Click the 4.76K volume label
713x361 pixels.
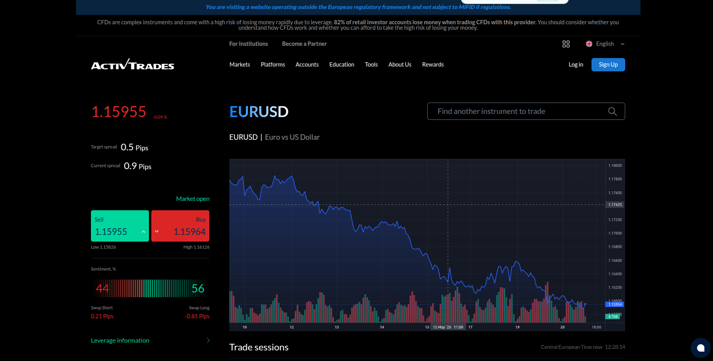[613, 316]
